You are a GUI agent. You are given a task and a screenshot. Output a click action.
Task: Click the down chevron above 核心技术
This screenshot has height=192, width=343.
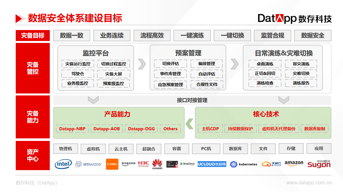[284, 100]
